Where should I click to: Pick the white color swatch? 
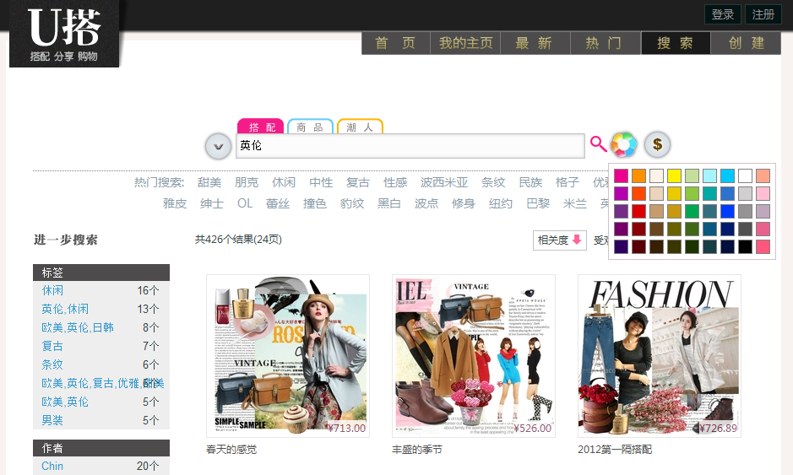pyautogui.click(x=745, y=175)
